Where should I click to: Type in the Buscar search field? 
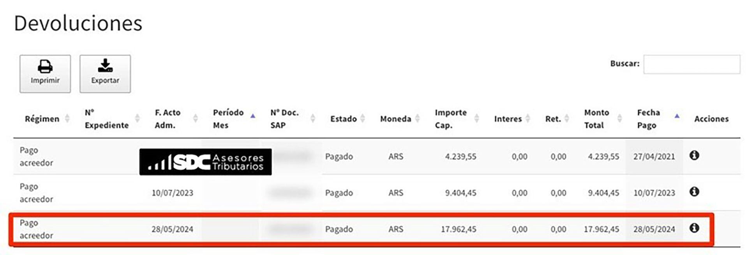[692, 64]
